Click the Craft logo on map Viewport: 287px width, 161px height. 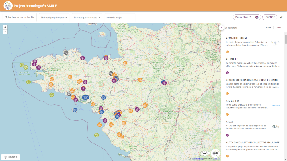(205, 154)
